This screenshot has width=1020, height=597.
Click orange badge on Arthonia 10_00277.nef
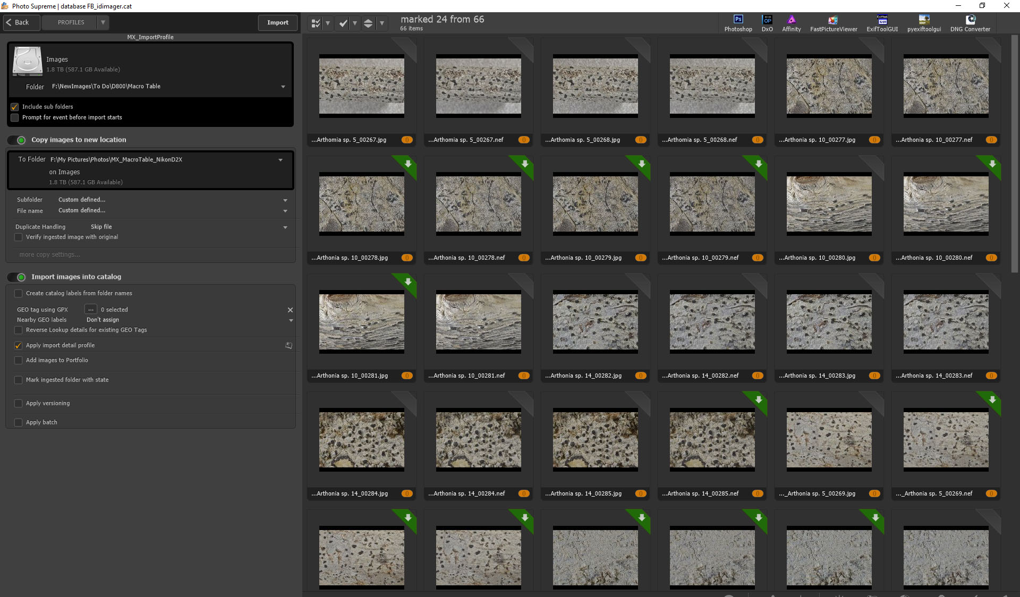coord(991,140)
